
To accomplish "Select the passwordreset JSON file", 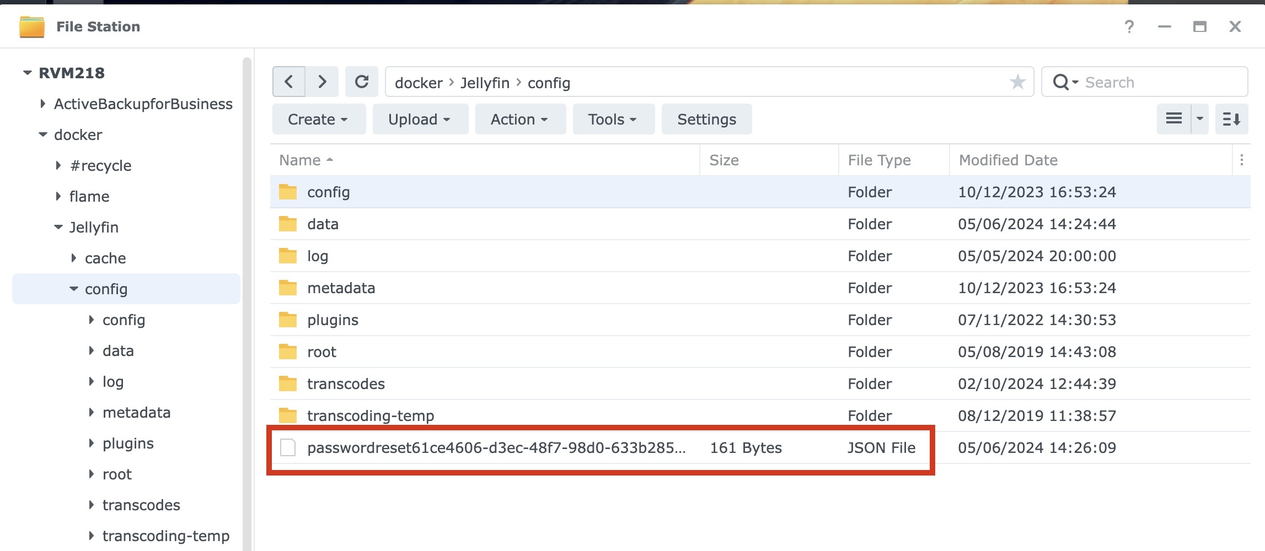I will pos(496,448).
